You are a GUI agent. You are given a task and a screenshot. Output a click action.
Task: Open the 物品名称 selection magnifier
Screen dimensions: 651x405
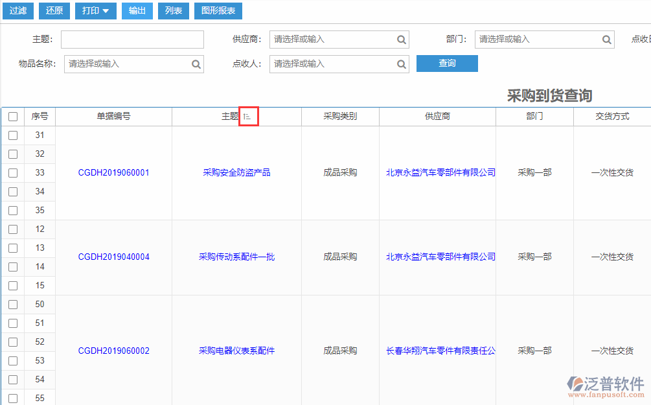(195, 64)
